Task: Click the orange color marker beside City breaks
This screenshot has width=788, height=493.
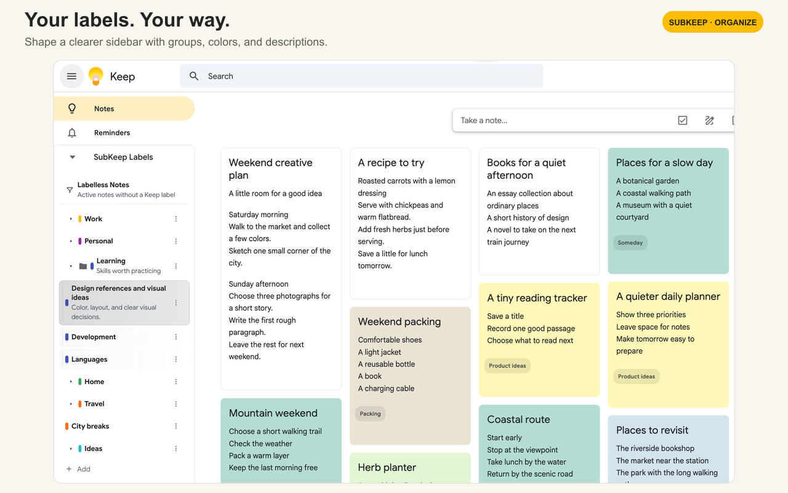Action: click(66, 426)
